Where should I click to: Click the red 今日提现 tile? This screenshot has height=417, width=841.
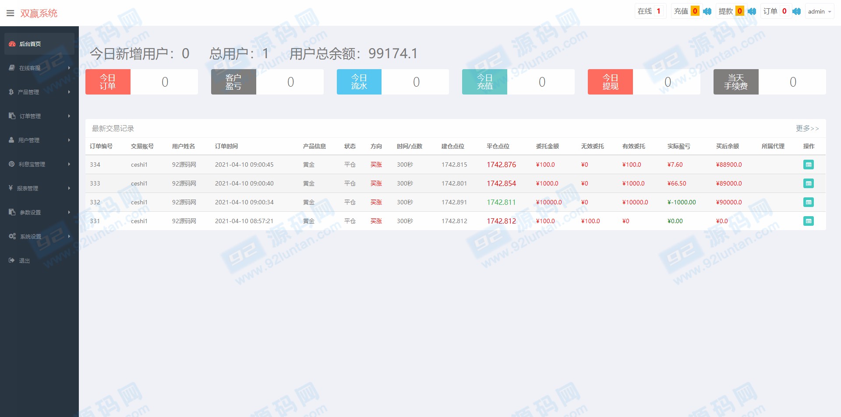coord(610,82)
